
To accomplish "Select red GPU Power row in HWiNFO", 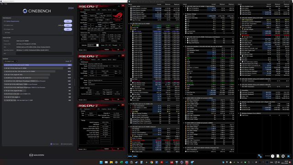I will coord(265,35).
